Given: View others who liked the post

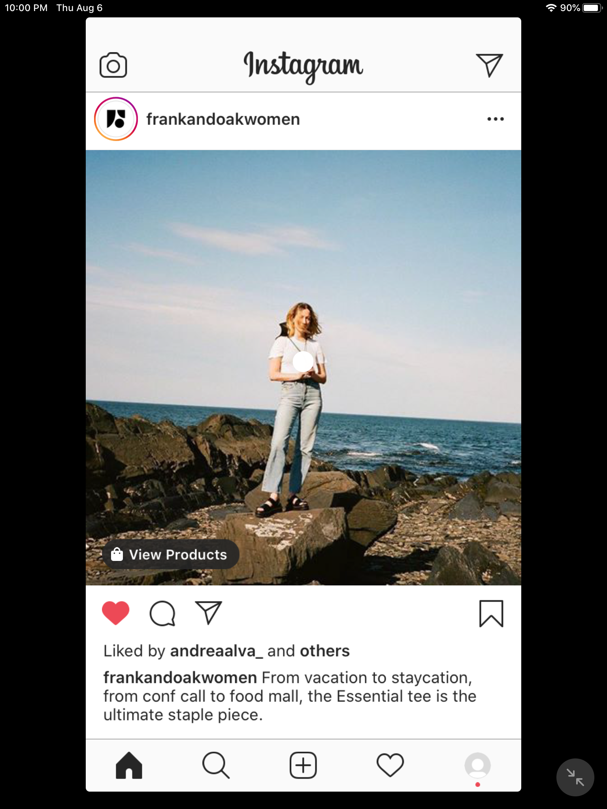Looking at the screenshot, I should click(x=325, y=651).
